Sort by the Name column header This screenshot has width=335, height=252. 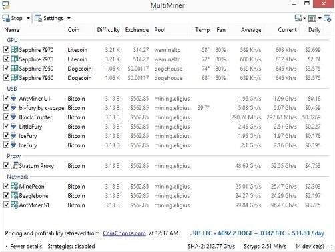point(12,30)
